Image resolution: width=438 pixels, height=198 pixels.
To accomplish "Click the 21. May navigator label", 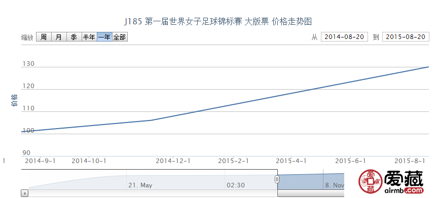I will (x=140, y=185).
